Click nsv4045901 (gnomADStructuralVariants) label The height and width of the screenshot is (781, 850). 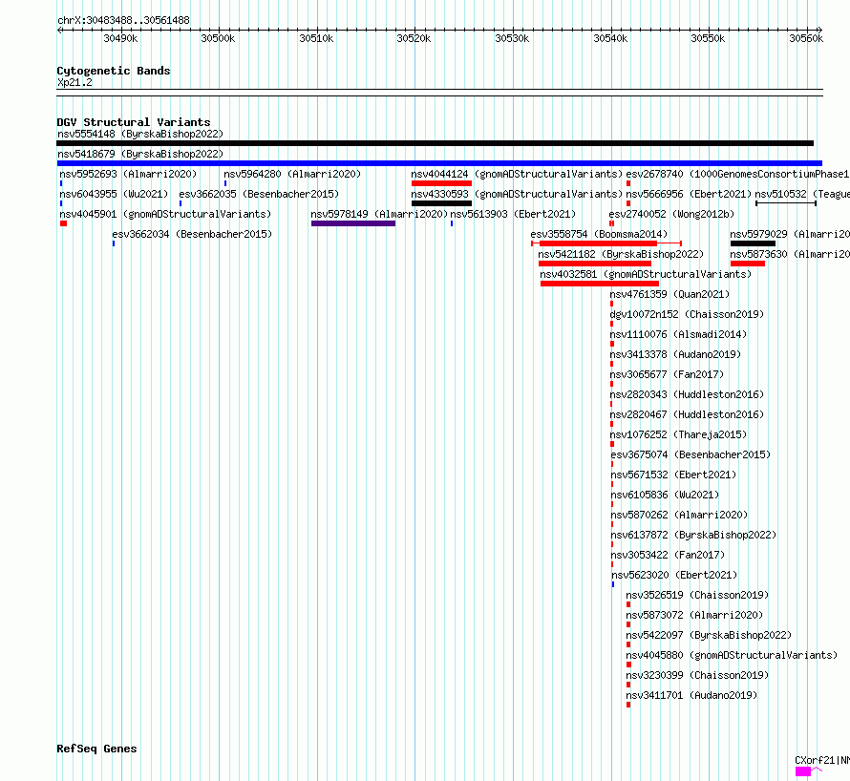coord(165,214)
